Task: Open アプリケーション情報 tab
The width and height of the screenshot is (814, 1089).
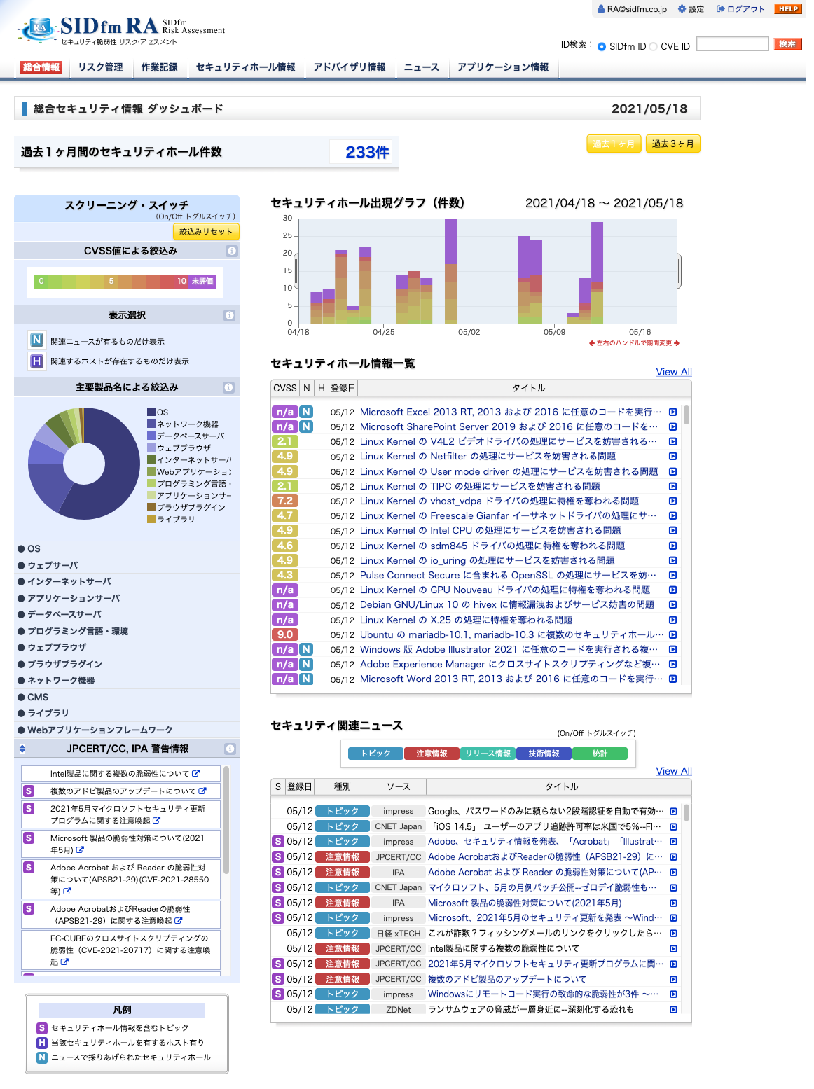Action: 503,67
